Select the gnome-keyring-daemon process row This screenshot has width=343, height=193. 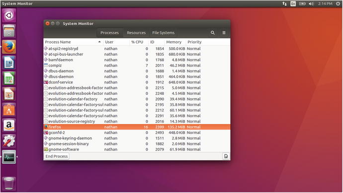[137, 138]
